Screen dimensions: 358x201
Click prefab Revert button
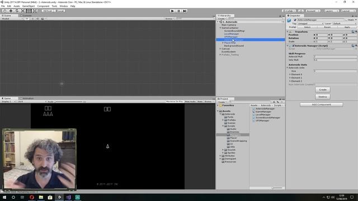point(327,27)
